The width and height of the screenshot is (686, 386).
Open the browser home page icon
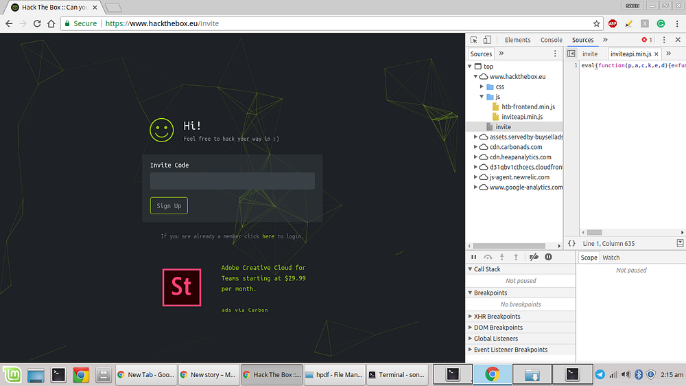point(51,23)
